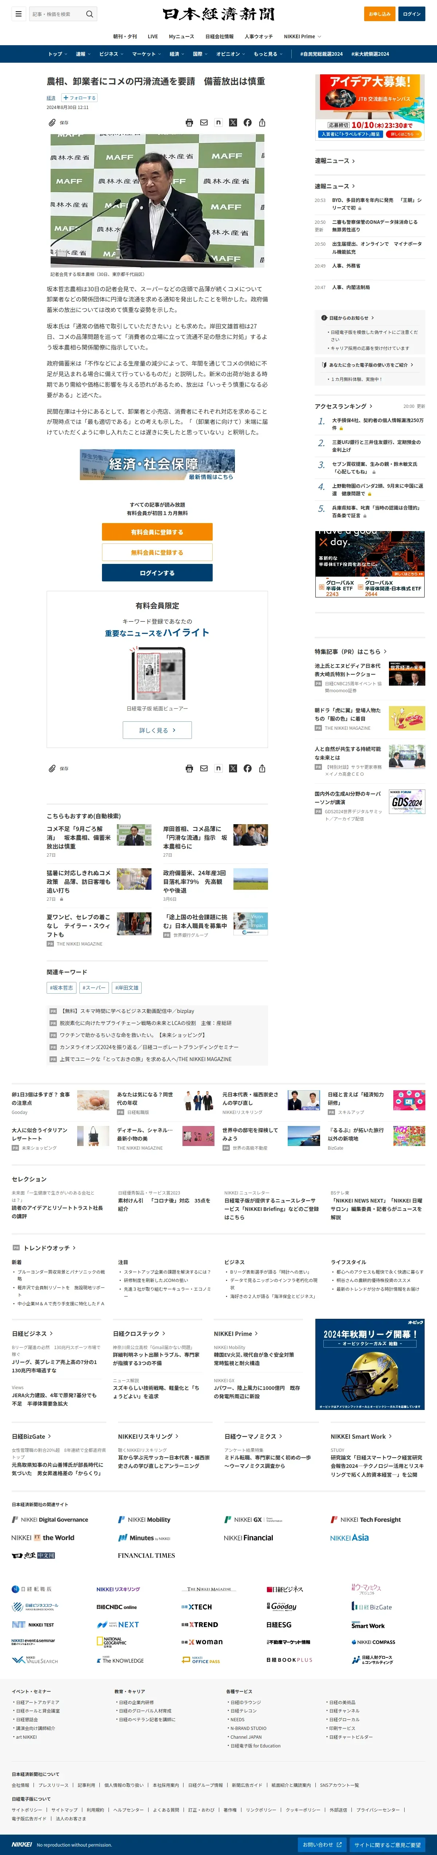Open the NIKKEI Digital Governance logo
Screen dimensions: 437x1855
click(x=50, y=1519)
